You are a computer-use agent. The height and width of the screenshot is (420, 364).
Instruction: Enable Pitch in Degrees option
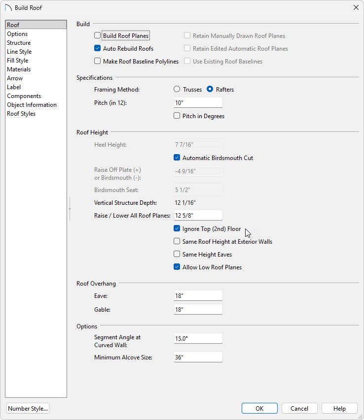[177, 116]
